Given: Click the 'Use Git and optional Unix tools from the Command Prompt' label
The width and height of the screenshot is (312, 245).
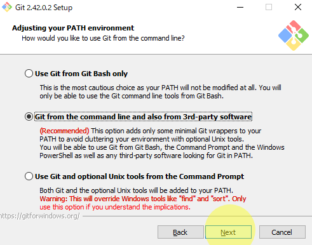Looking at the screenshot, I should 139,176.
